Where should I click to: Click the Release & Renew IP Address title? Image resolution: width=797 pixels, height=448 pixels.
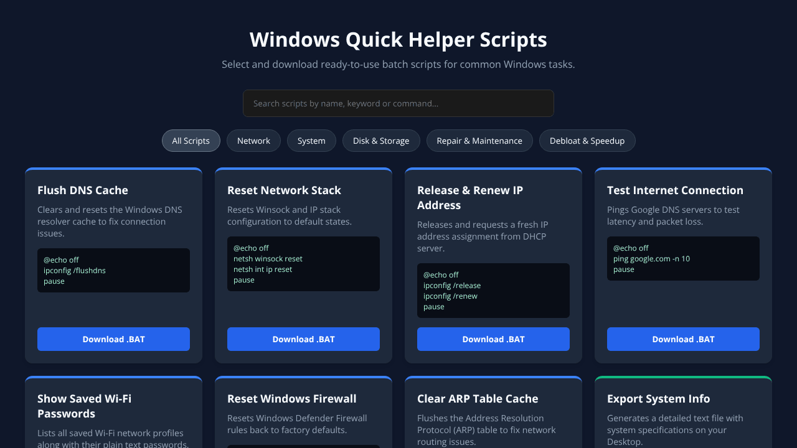tap(470, 198)
